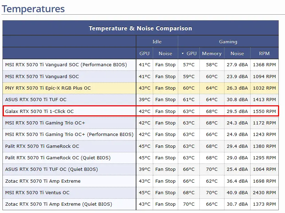
Task: Click the 1243 RPM value
Action: (x=264, y=134)
